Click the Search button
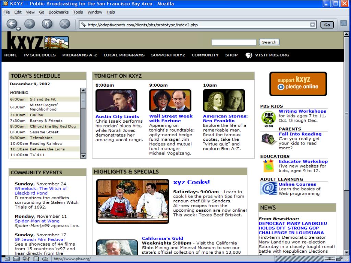 [269, 42]
